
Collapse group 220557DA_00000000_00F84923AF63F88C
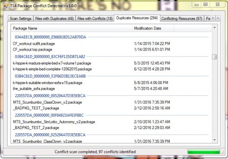(49, 115)
